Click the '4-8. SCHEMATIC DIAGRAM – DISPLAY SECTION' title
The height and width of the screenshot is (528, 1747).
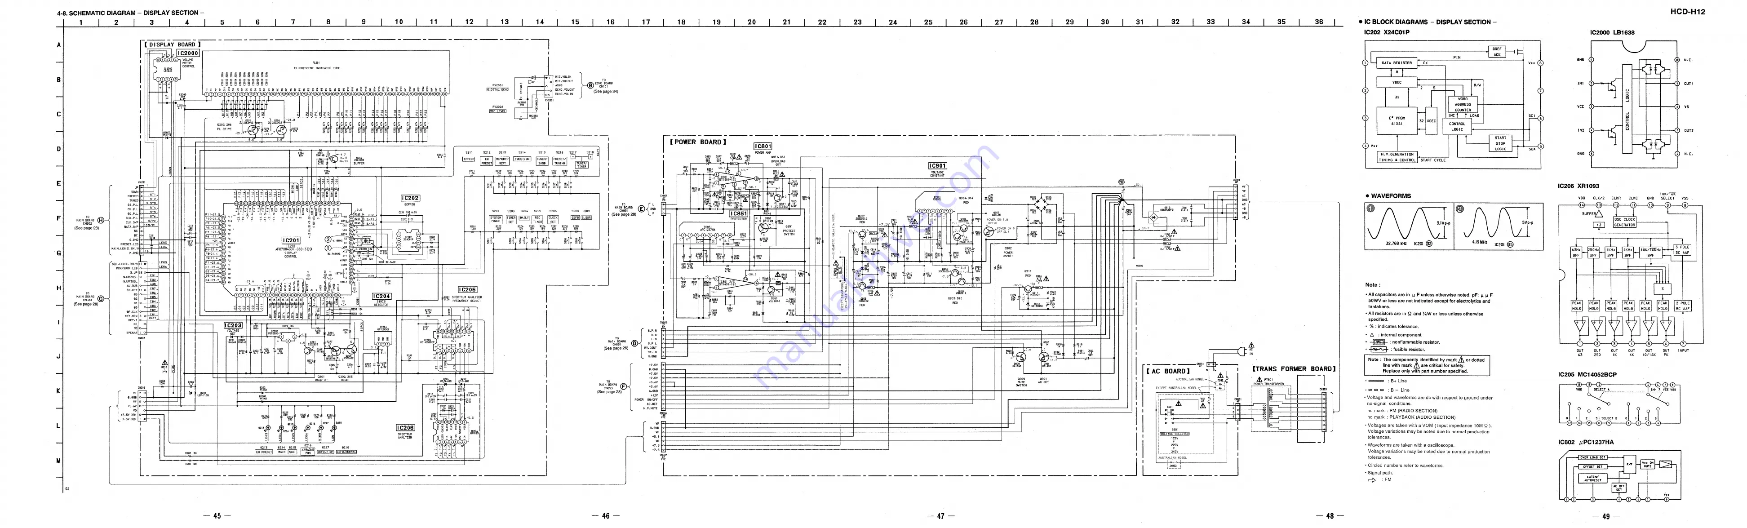click(x=131, y=12)
